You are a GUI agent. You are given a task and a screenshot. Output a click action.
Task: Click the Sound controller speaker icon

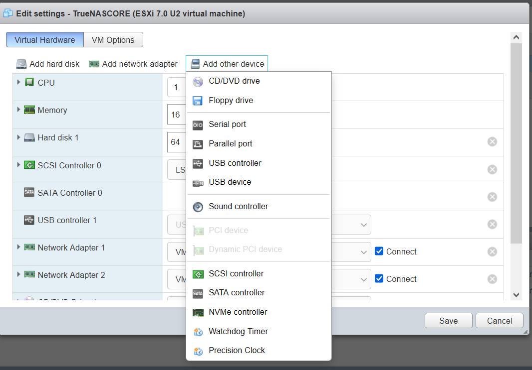[x=198, y=207]
